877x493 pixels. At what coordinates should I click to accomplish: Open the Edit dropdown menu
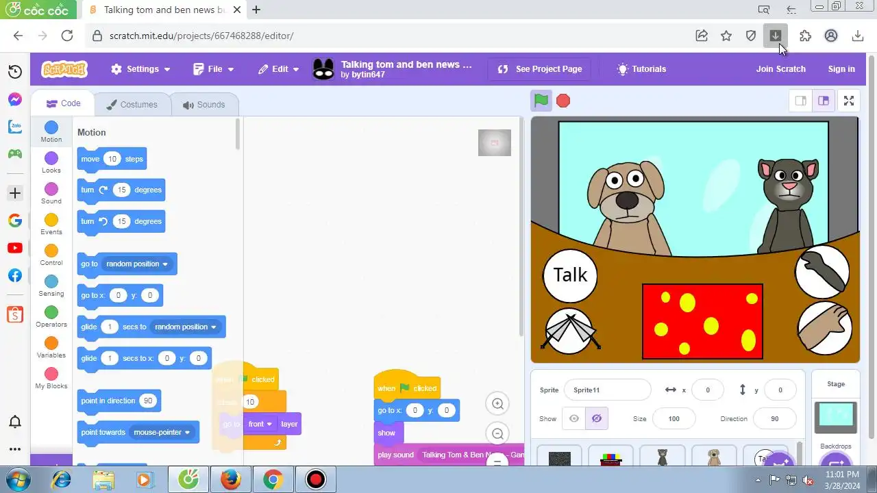click(279, 69)
